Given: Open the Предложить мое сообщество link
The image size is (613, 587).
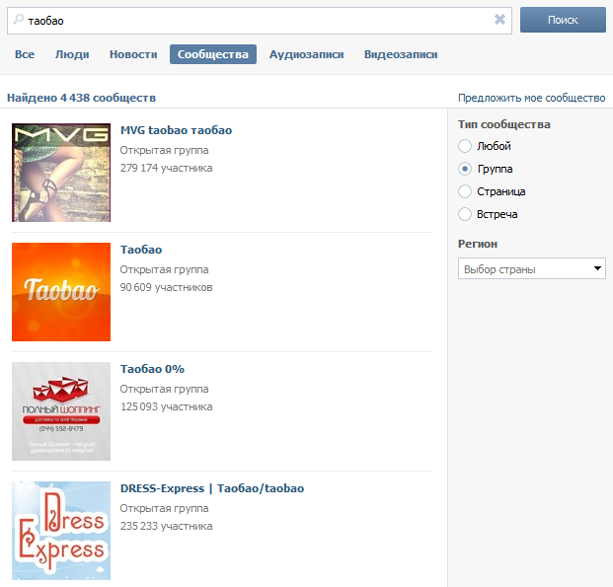Looking at the screenshot, I should (x=532, y=98).
